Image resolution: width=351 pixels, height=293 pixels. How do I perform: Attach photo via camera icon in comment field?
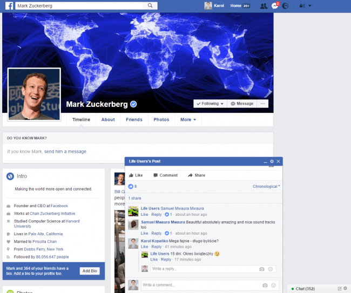(x=265, y=285)
